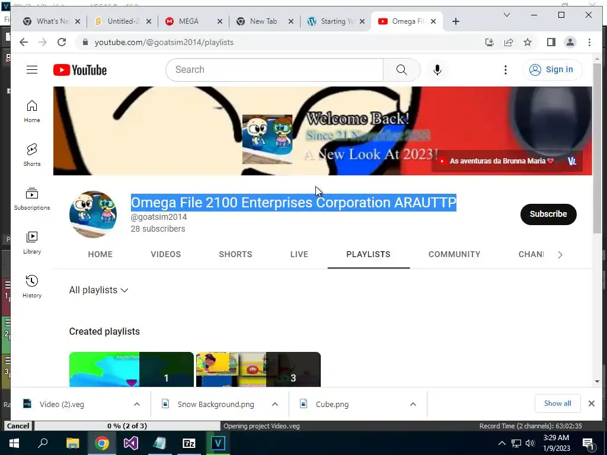Viewport: 607px width, 455px height.
Task: Click the page vertical scrollbar thumb
Action: 597,148
